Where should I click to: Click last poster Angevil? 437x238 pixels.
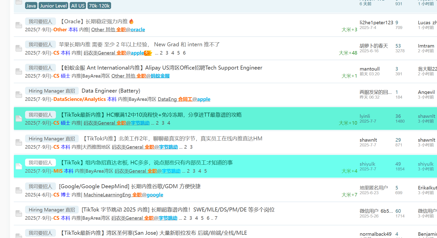pyautogui.click(x=426, y=92)
